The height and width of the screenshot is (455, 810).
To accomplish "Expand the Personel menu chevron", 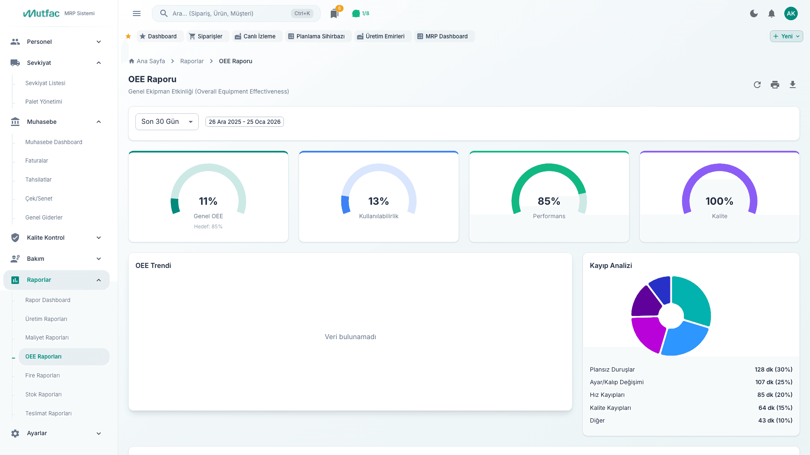I will (x=99, y=42).
